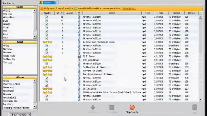Click star rating of 100 Greatest Guitar Solos row

coord(48,92)
